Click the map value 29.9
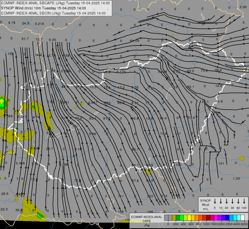The height and width of the screenshot is (229, 249). coord(38,70)
